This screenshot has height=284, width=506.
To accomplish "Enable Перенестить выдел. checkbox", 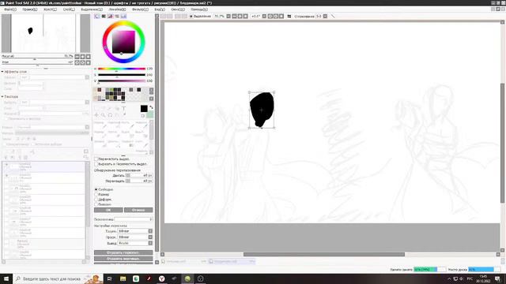I will click(96, 159).
